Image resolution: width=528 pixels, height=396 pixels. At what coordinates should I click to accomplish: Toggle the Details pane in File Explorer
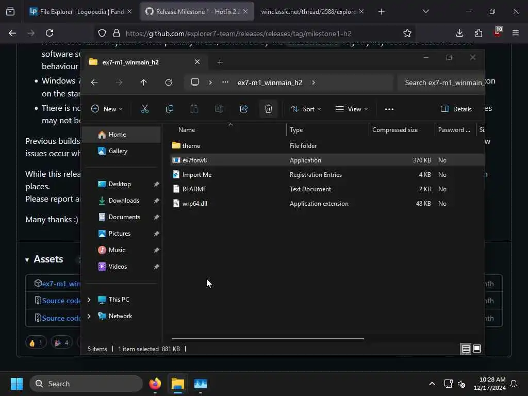coord(456,109)
